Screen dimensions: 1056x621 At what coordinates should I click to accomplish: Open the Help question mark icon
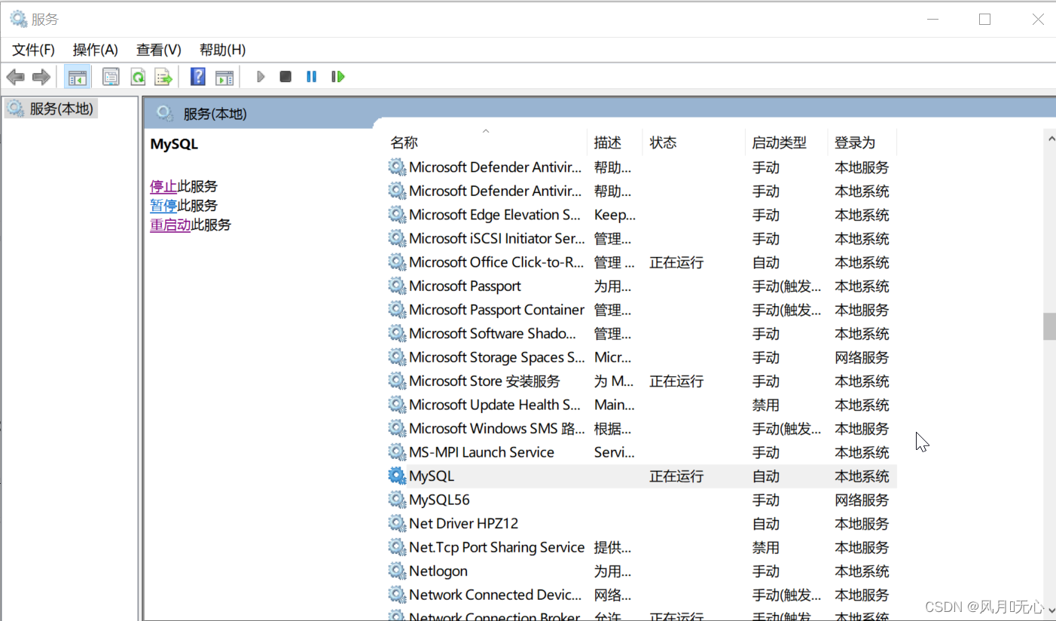pos(198,76)
